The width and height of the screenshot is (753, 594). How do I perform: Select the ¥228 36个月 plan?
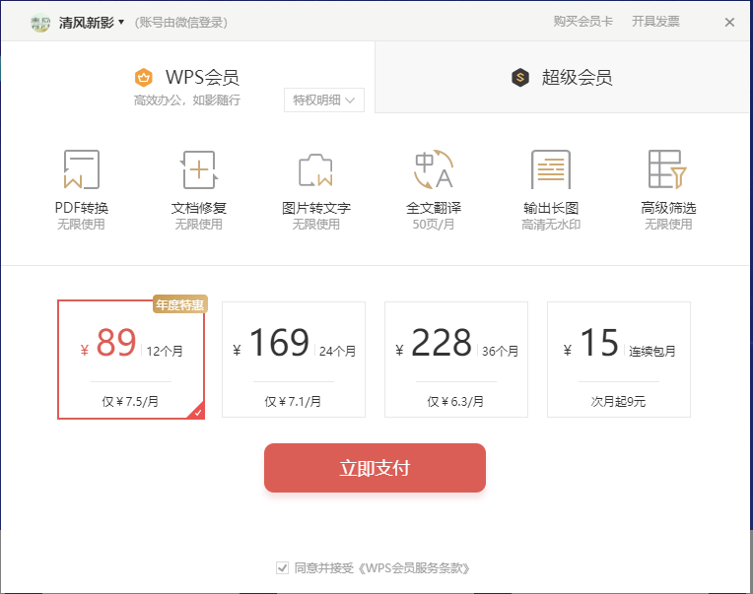[x=456, y=360]
